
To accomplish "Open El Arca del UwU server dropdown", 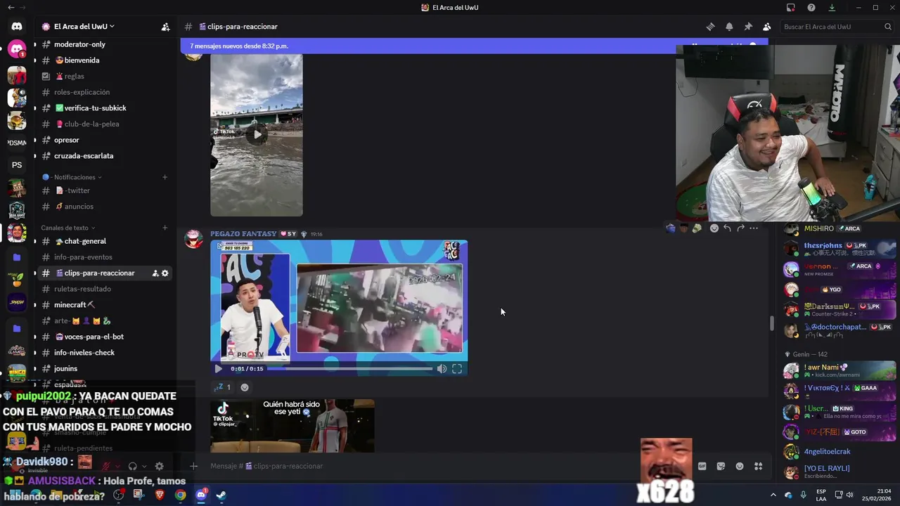I will pos(84,27).
